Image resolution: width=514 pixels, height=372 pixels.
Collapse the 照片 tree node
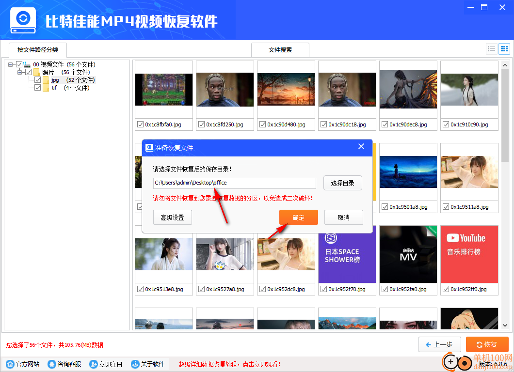[x=20, y=72]
